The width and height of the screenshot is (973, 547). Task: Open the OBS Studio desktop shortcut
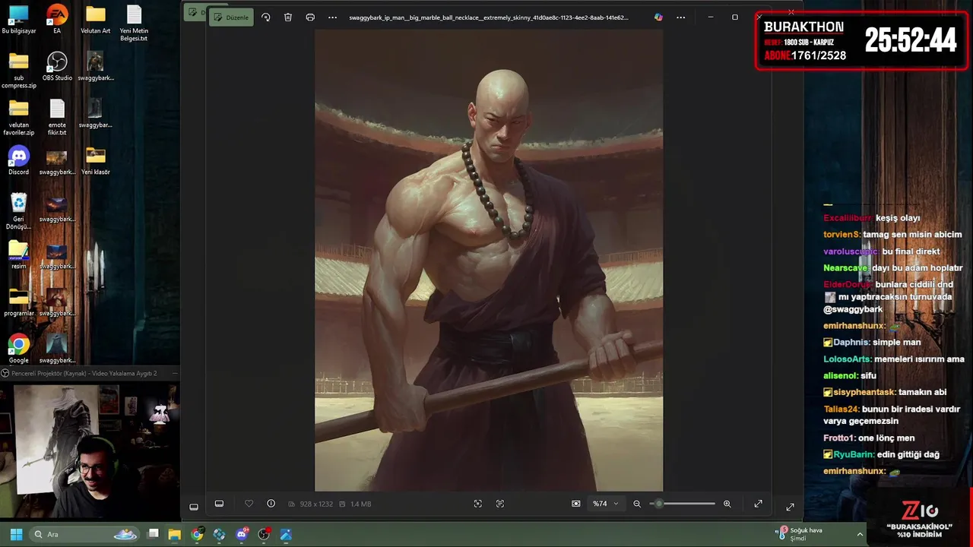pos(57,67)
